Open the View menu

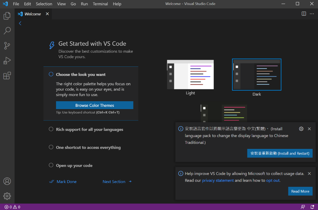click(x=61, y=4)
